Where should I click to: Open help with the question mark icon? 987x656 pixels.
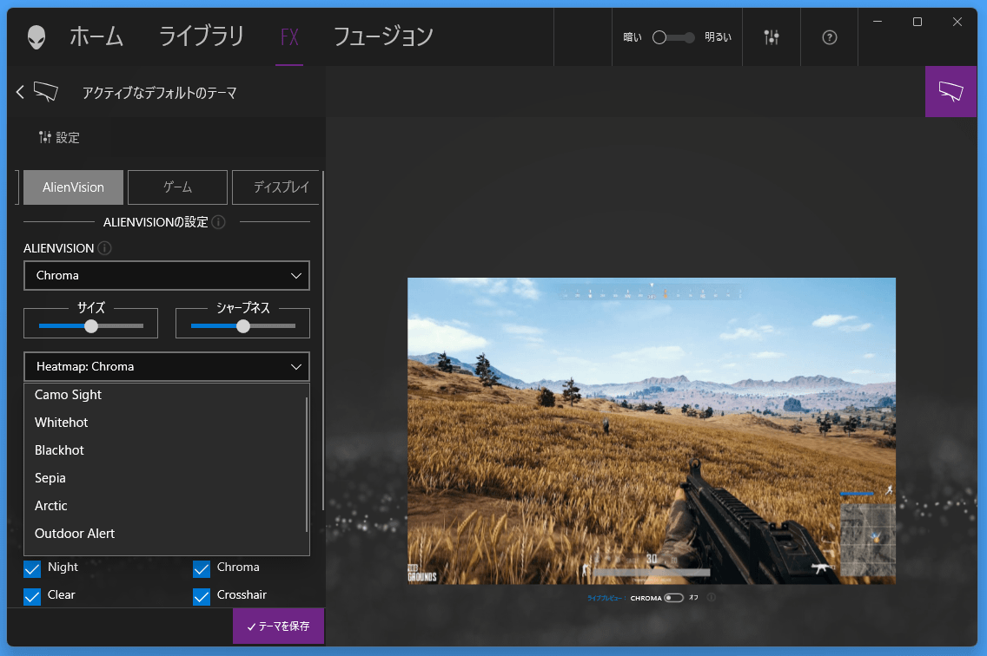click(830, 37)
